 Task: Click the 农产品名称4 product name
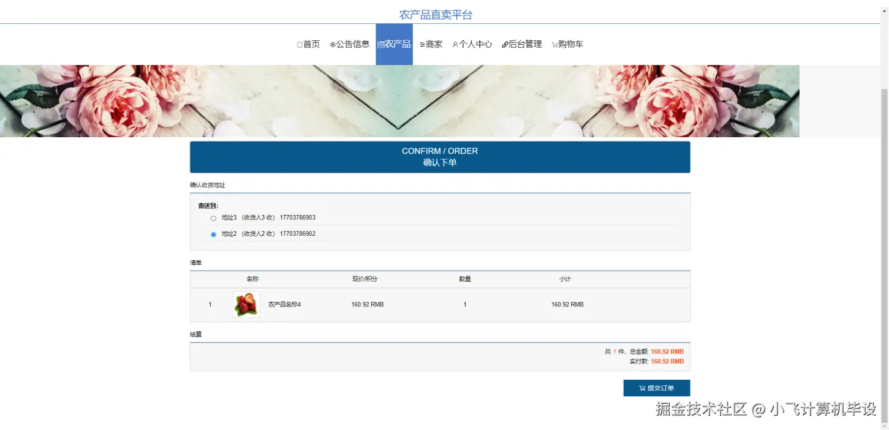[284, 304]
